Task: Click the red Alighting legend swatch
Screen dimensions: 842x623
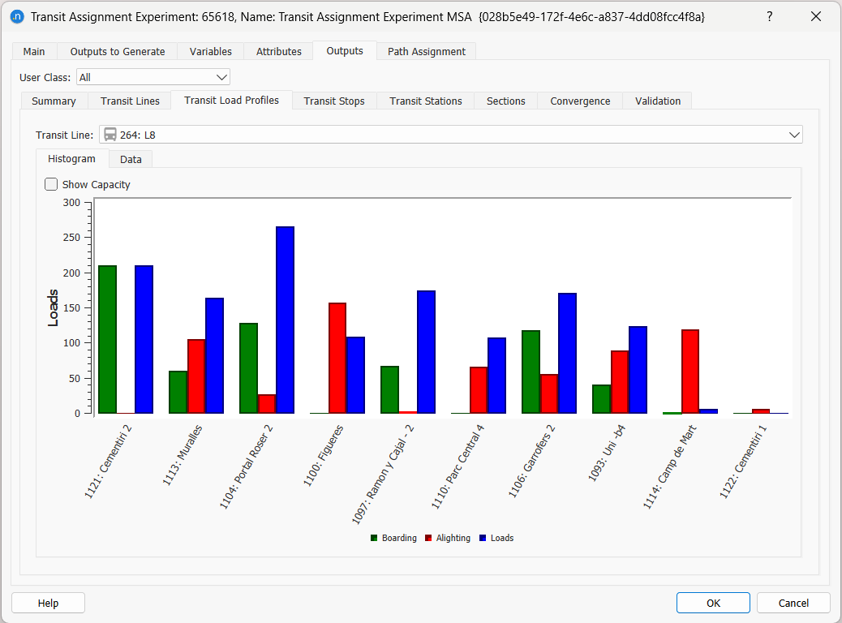Action: pyautogui.click(x=427, y=537)
